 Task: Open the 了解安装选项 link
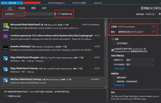coord(119,69)
